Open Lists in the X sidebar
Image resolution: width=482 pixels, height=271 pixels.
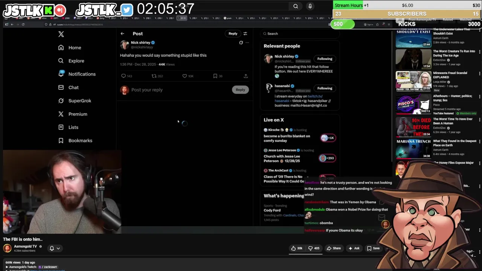68,127
